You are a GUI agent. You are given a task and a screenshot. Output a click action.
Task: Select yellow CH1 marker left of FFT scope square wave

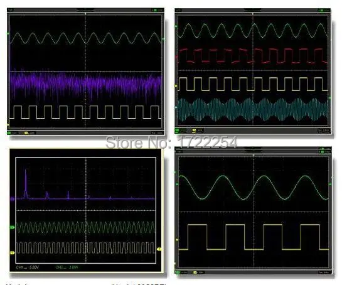pos(13,253)
